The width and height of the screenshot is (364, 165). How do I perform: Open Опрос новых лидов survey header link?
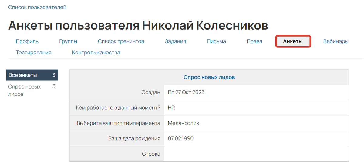pos(209,77)
